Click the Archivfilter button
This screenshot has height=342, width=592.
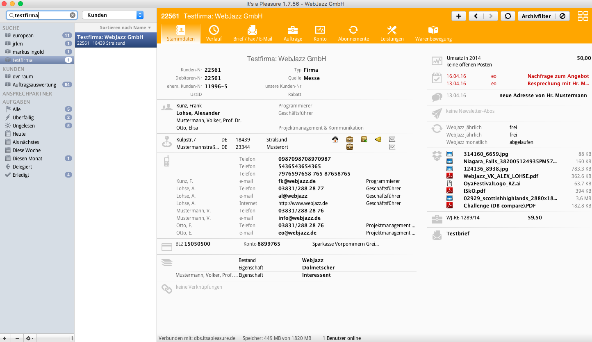pyautogui.click(x=536, y=16)
